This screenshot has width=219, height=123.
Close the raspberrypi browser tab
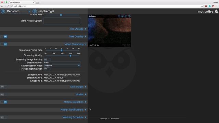tap(33, 2)
